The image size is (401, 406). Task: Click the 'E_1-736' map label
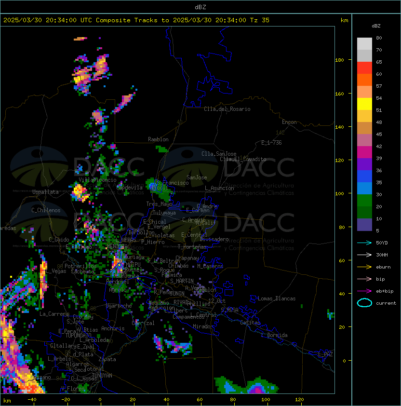tap(271, 143)
